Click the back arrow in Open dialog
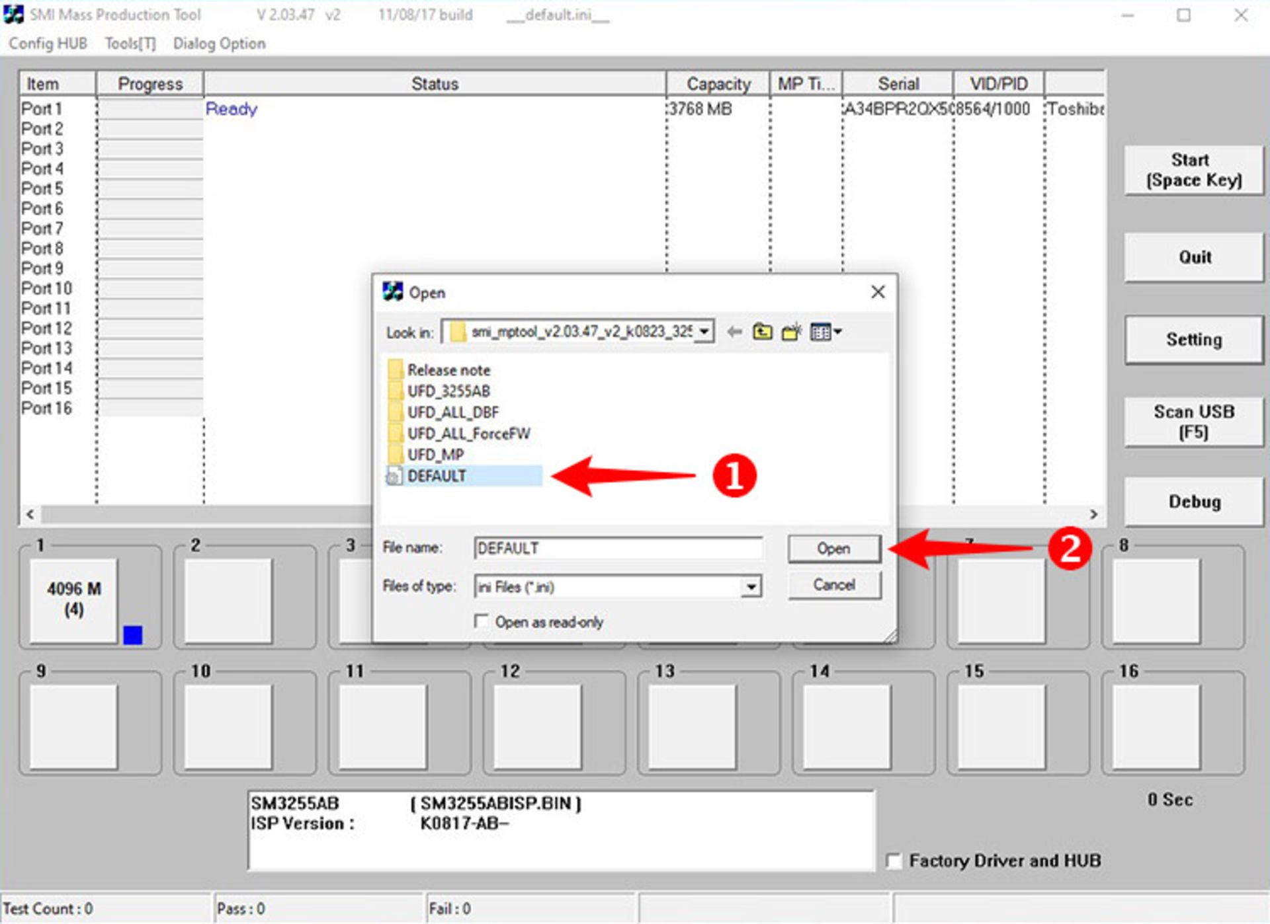 (734, 332)
